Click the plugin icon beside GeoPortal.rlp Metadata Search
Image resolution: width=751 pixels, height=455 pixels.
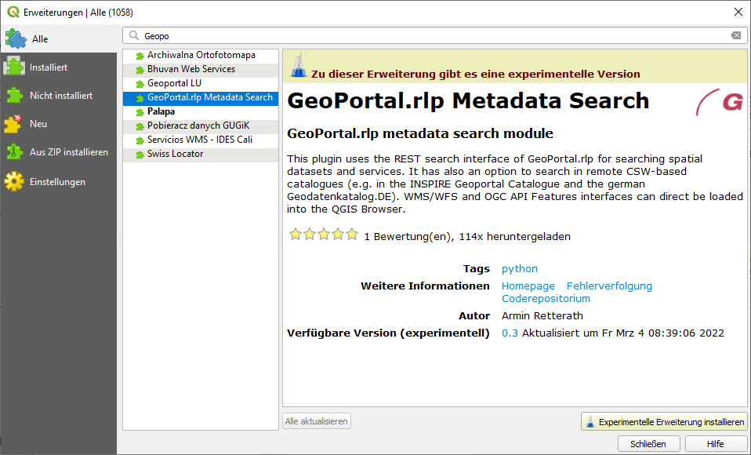140,98
